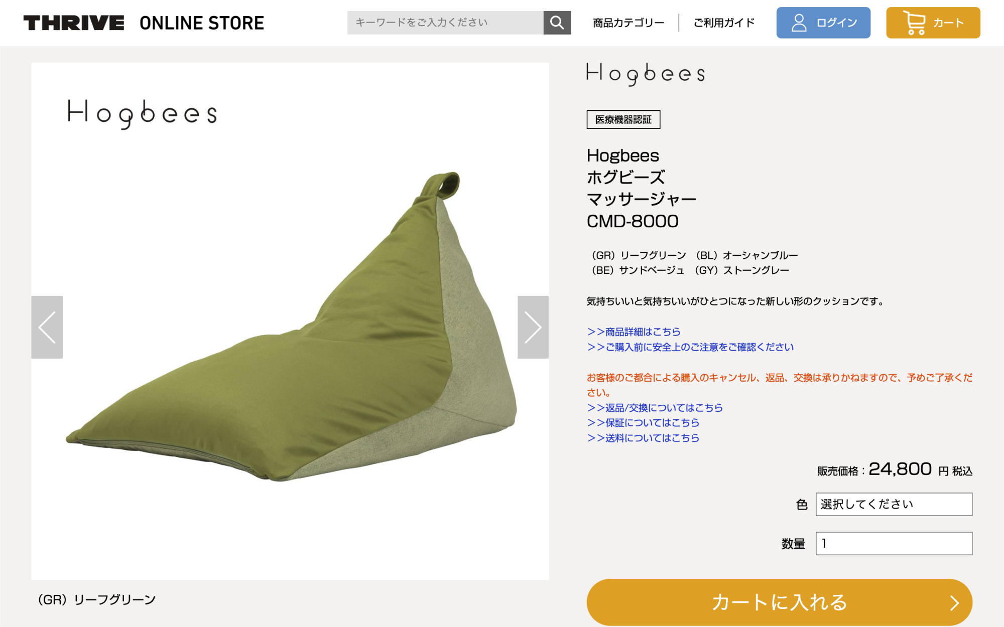Add the item with カートに入れる
The image size is (1004, 627).
click(x=779, y=602)
